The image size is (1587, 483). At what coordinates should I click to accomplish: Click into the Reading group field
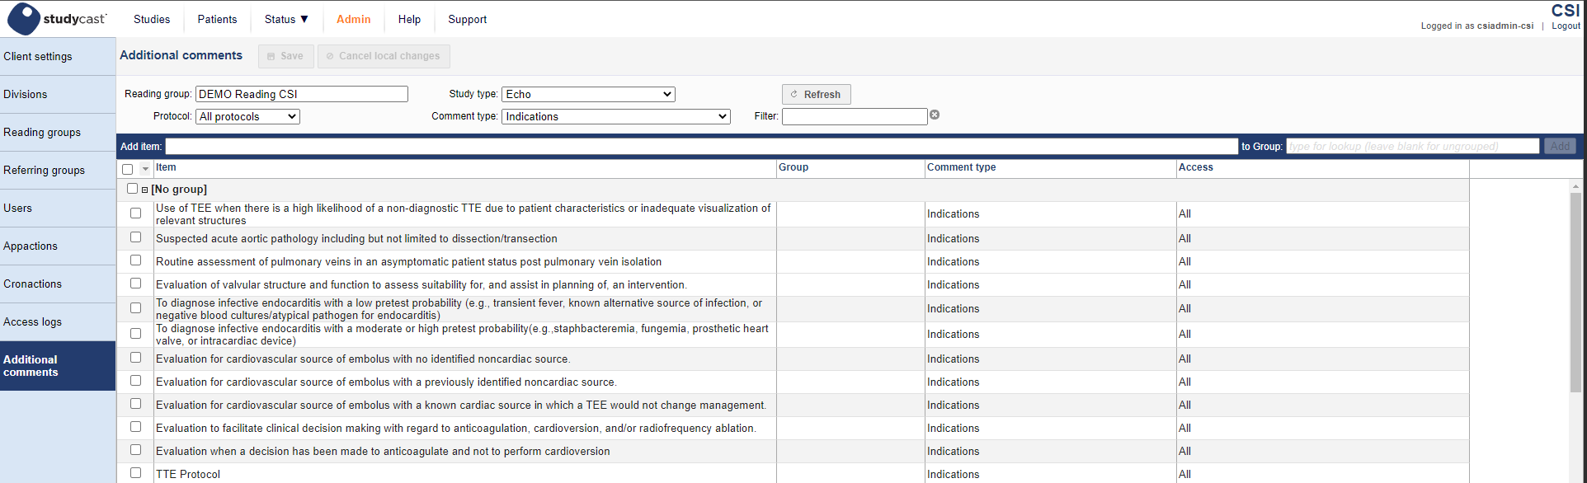click(302, 94)
